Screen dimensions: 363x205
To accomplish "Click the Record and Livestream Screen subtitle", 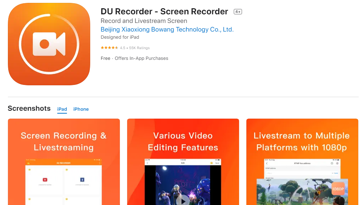I will [x=144, y=21].
